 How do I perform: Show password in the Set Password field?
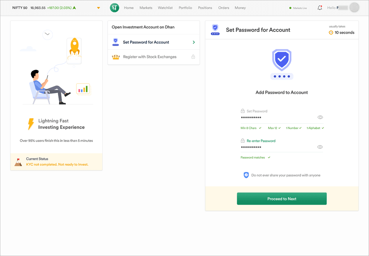320,117
